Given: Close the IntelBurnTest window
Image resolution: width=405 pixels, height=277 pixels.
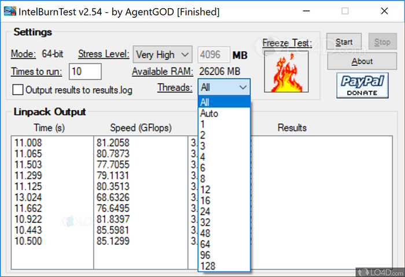Looking at the screenshot, I should click(384, 11).
